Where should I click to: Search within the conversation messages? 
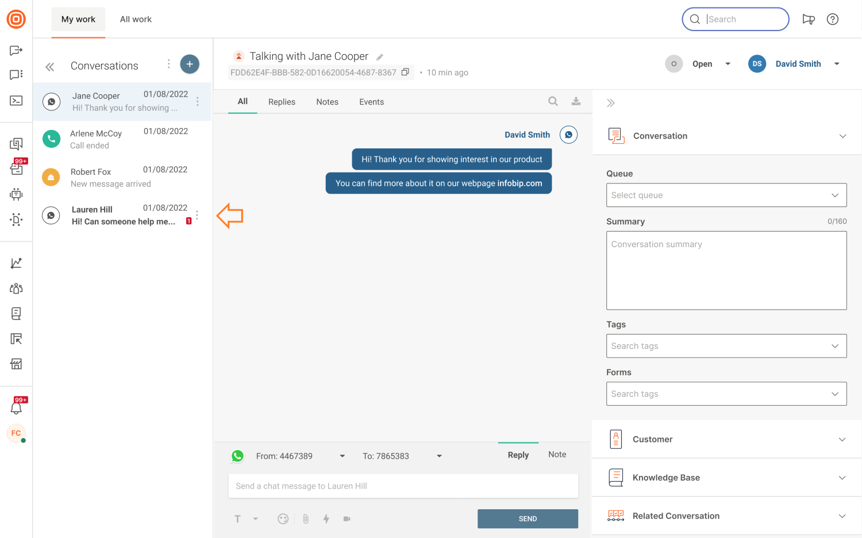553,101
